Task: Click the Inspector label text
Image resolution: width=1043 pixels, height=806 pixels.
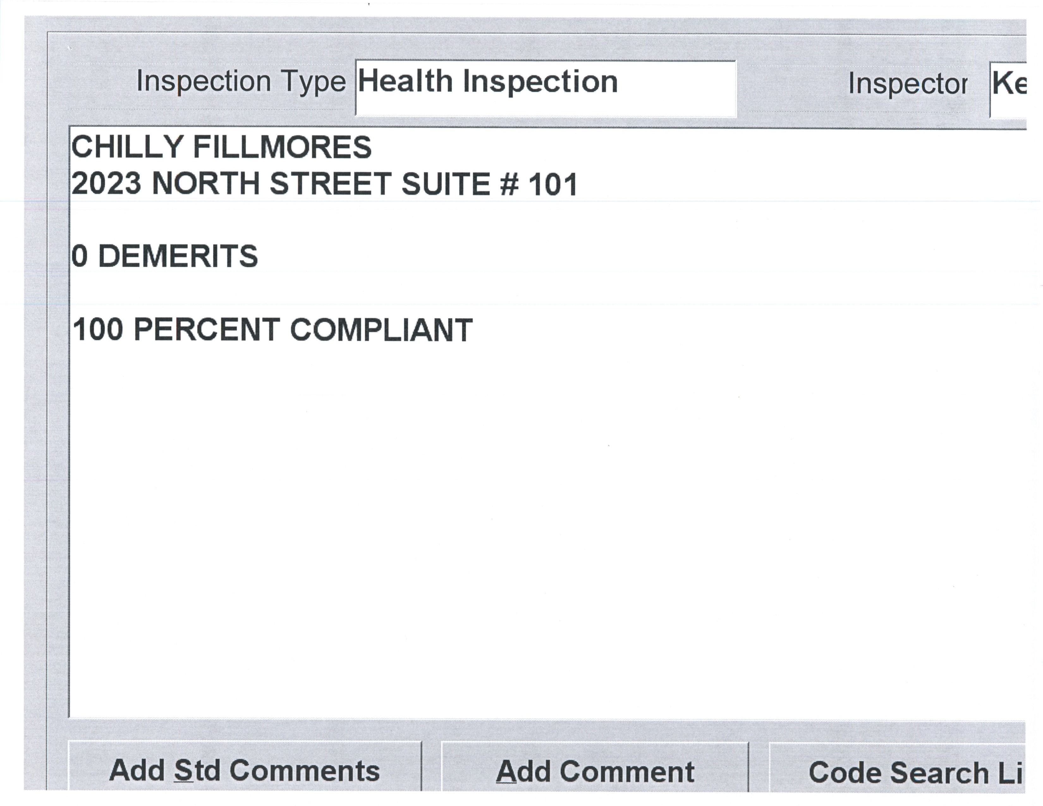Action: tap(907, 84)
